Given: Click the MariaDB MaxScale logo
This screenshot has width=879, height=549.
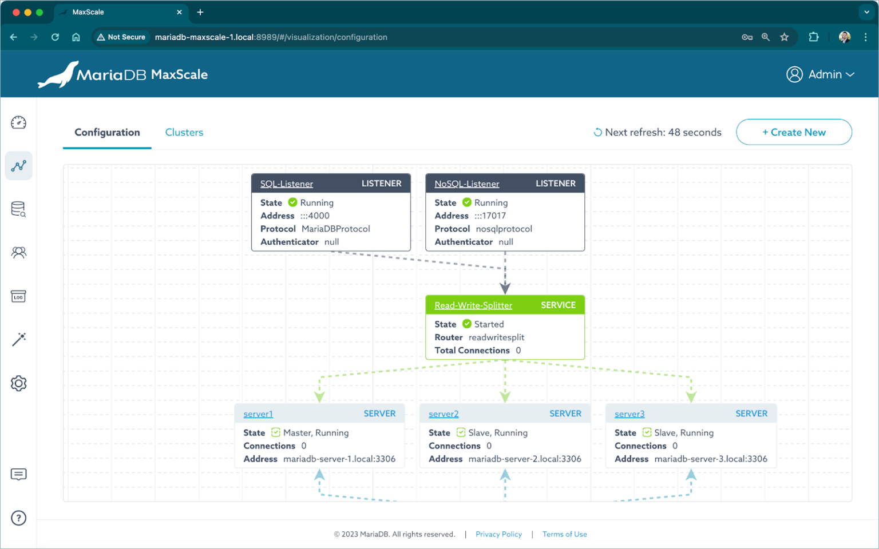Looking at the screenshot, I should pyautogui.click(x=122, y=73).
